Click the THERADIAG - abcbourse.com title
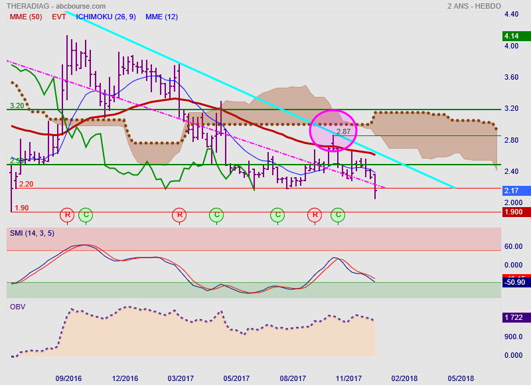This screenshot has height=385, width=531. click(x=56, y=6)
